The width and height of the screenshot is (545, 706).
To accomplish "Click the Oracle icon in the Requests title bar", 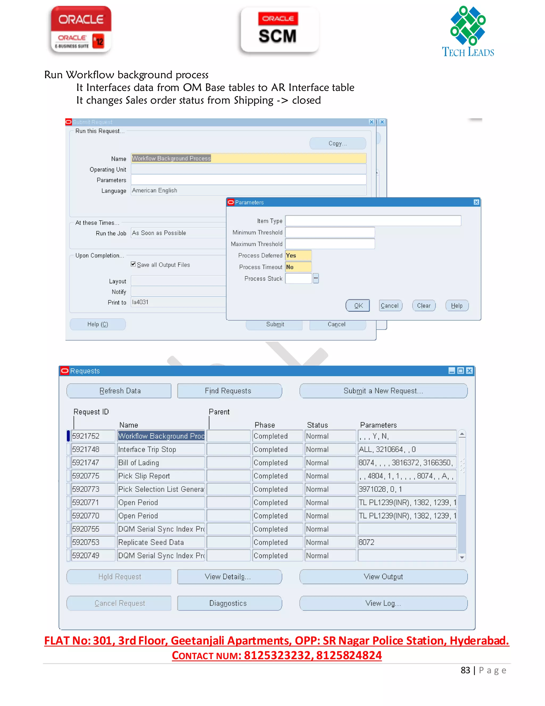I will point(65,371).
